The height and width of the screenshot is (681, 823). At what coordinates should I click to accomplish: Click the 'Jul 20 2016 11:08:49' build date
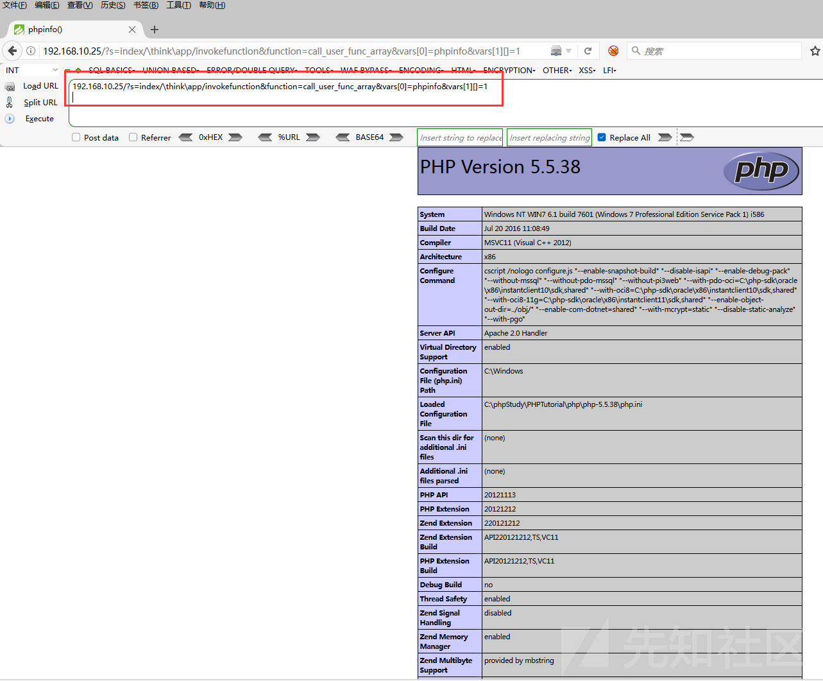point(517,228)
